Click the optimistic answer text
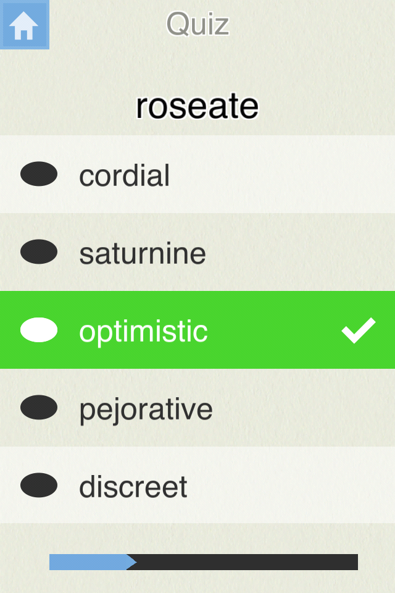 [143, 332]
